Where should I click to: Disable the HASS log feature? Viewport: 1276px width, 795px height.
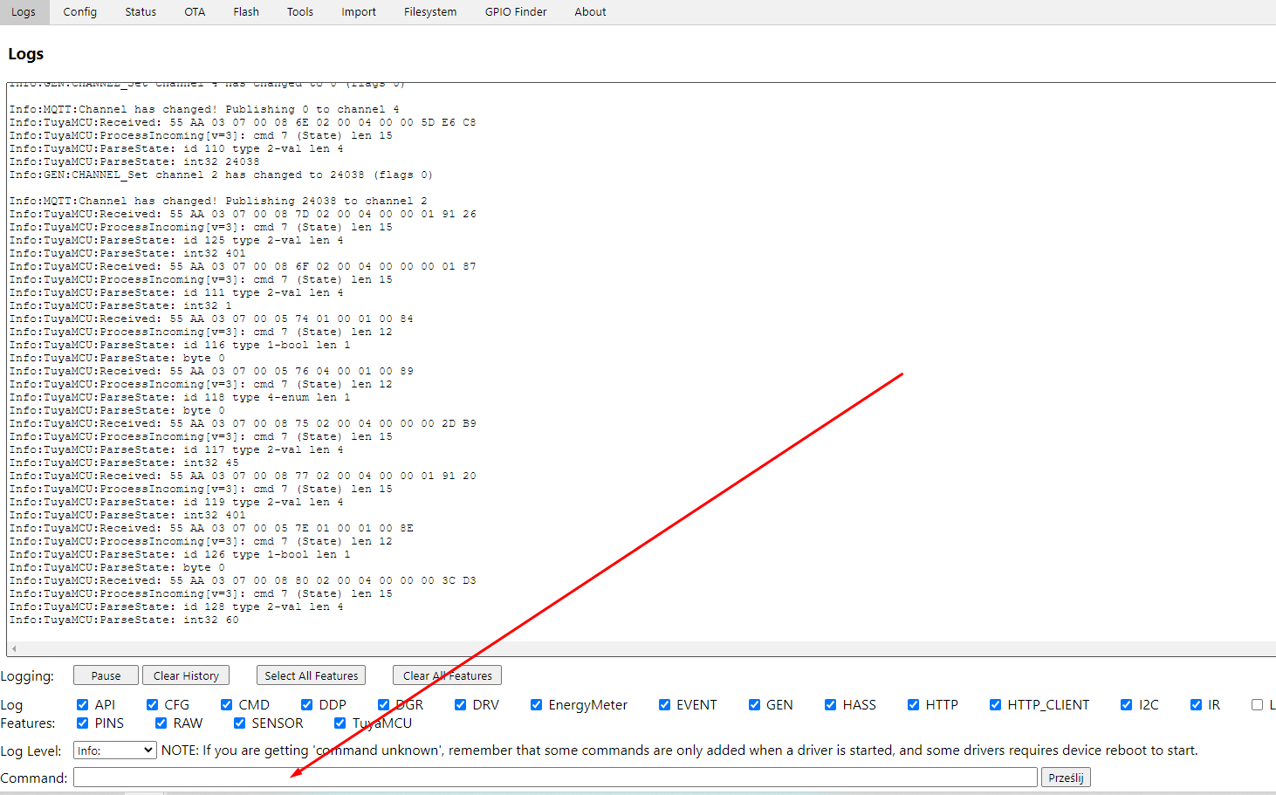pos(829,704)
